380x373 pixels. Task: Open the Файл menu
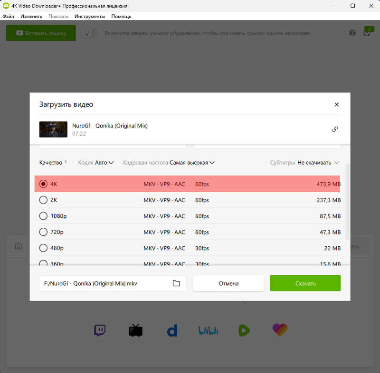pyautogui.click(x=8, y=16)
